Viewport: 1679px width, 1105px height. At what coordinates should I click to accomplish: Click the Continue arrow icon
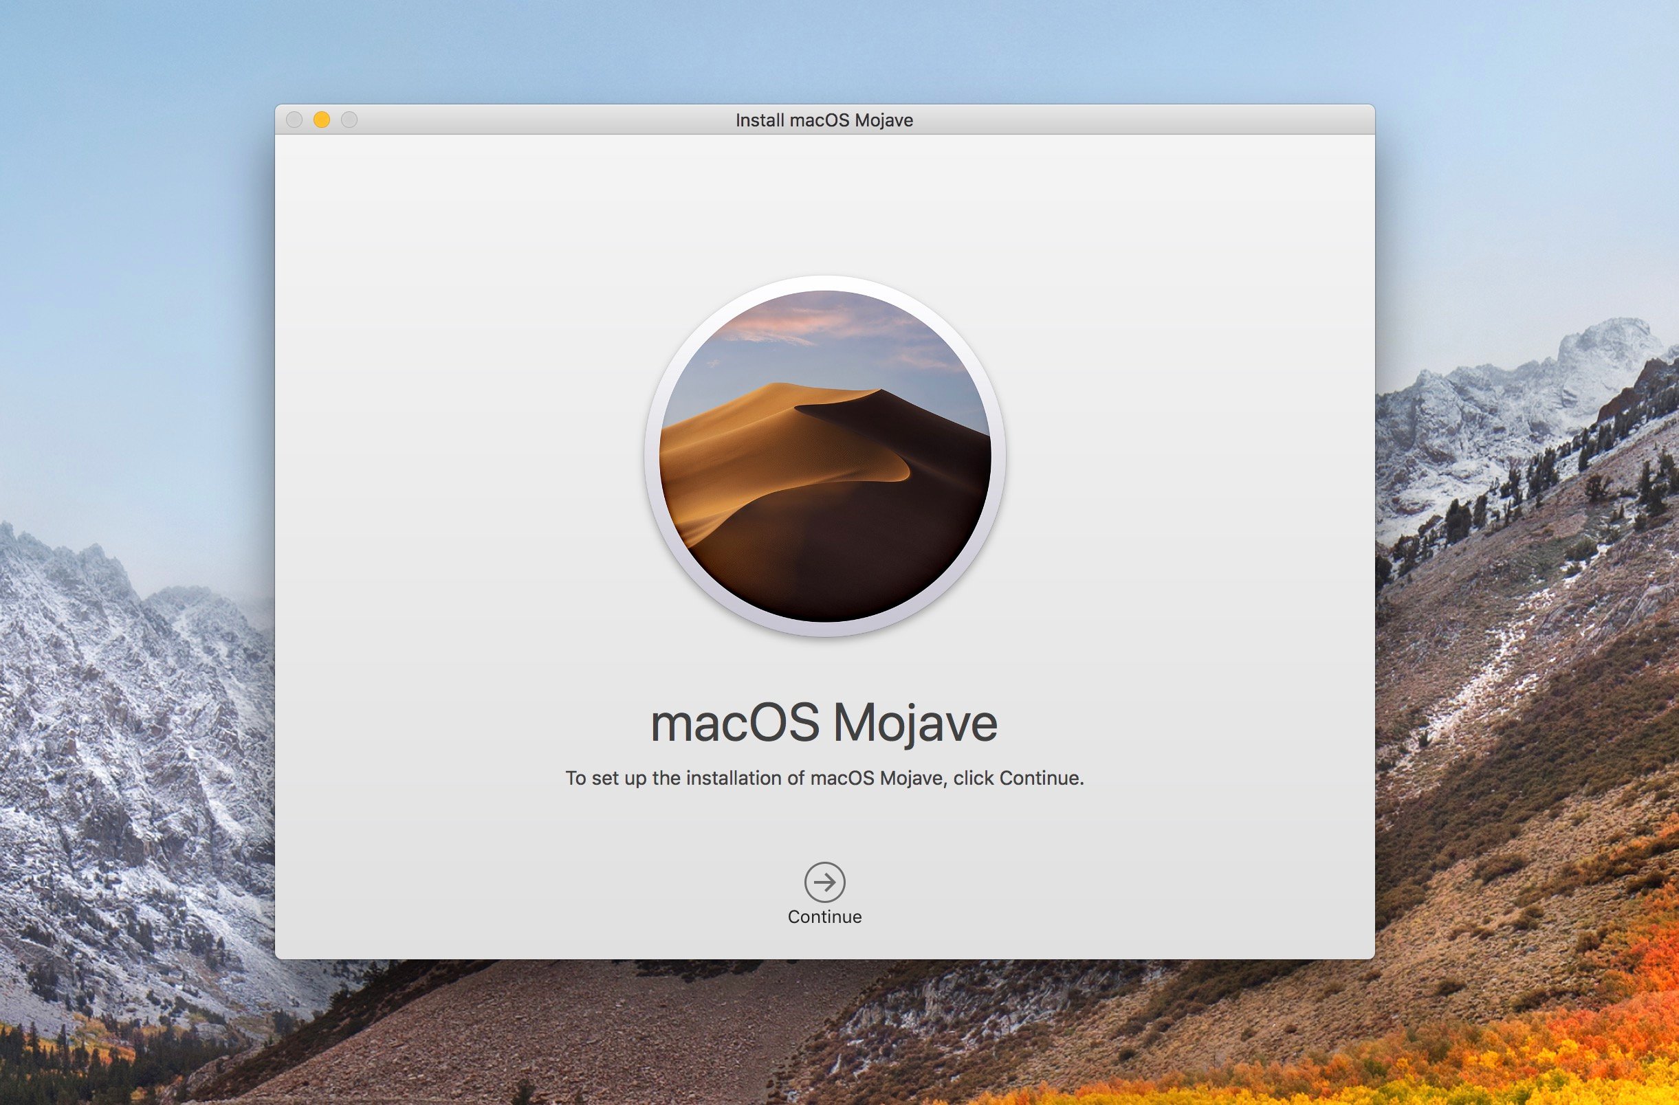click(x=824, y=882)
